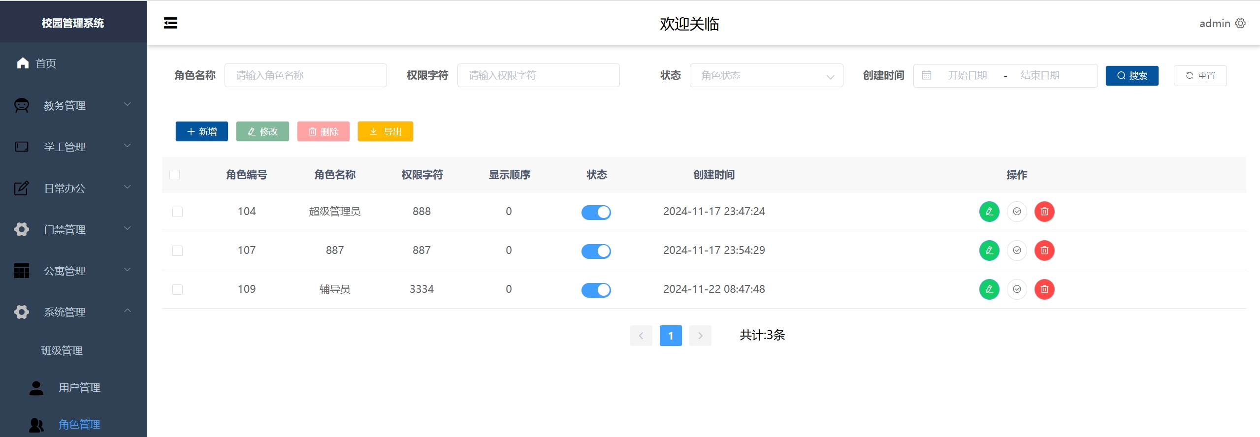Open the 教务管理 menu label
This screenshot has width=1260, height=437.
coord(65,105)
